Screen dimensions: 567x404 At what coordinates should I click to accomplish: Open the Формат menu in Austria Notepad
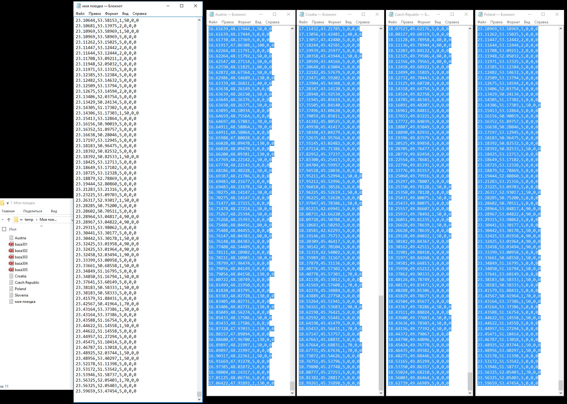(244, 22)
